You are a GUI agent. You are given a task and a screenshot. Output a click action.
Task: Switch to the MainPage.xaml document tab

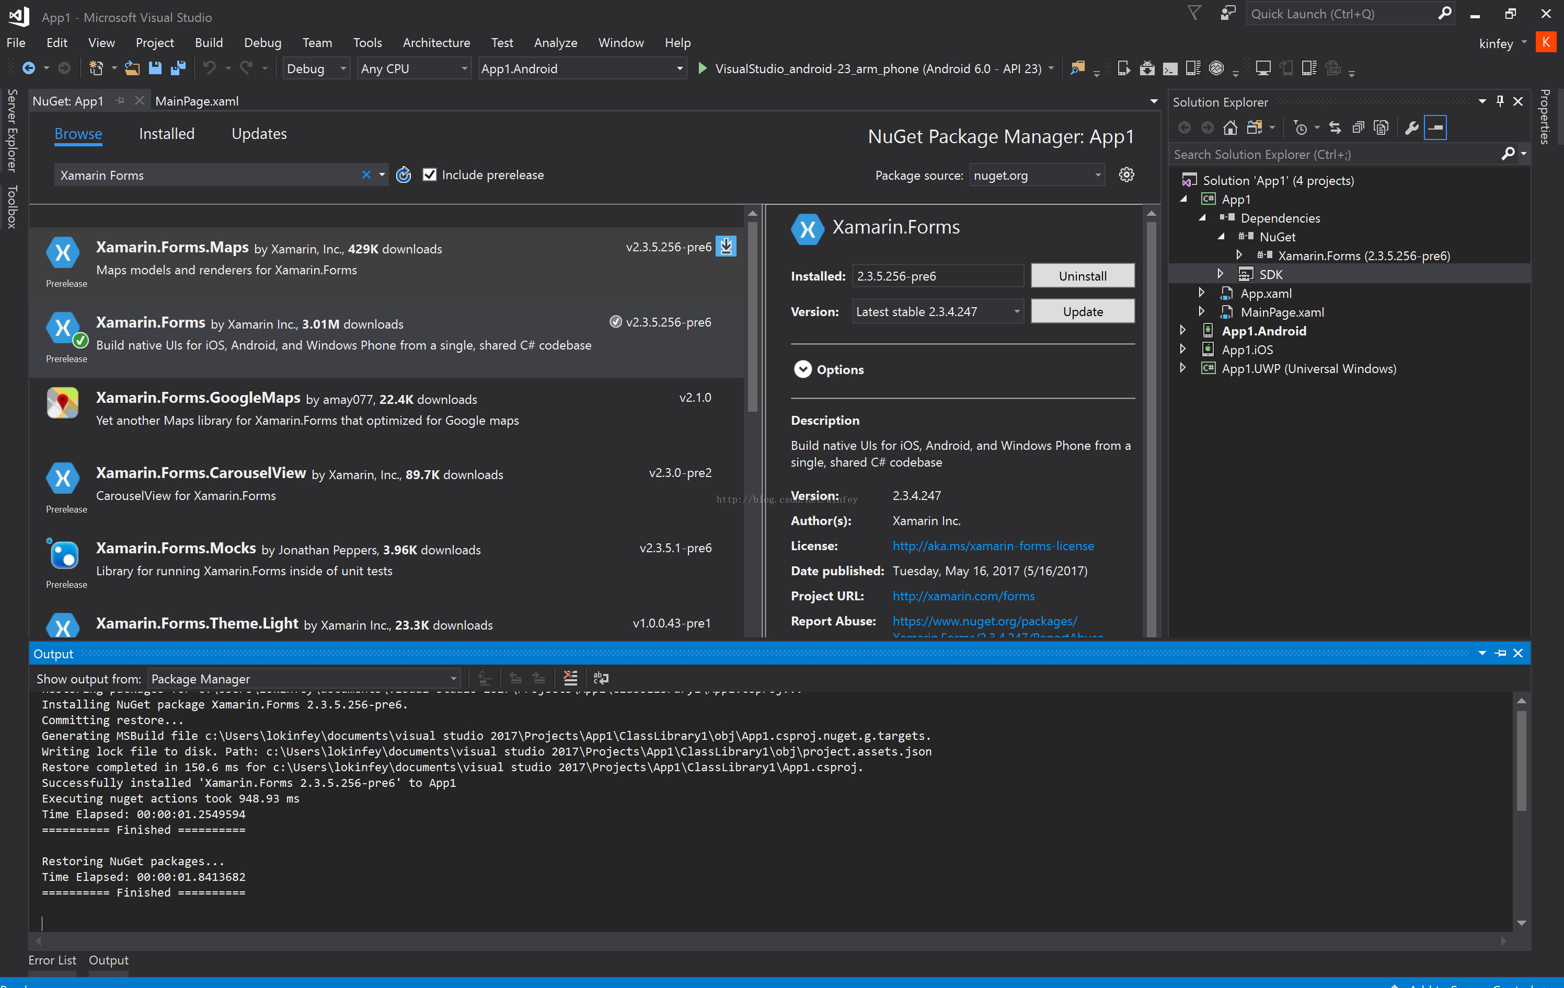(x=197, y=101)
